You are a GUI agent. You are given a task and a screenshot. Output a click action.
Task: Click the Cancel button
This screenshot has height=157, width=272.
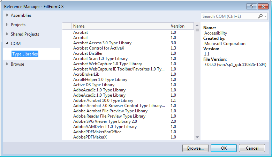[252, 148]
